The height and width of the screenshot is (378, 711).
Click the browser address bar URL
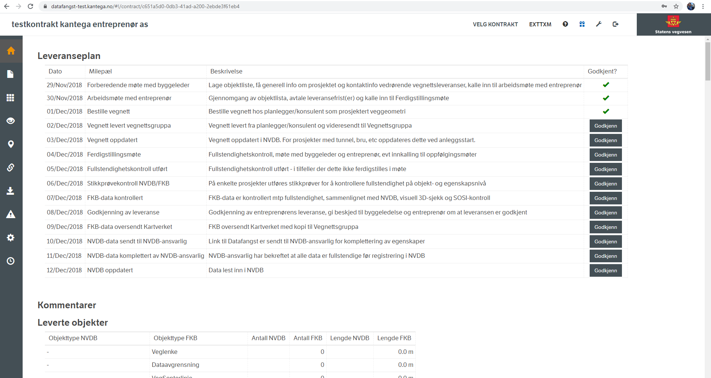tap(145, 6)
